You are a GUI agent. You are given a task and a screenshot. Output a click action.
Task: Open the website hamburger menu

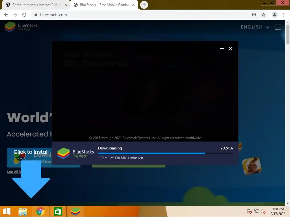point(278,27)
